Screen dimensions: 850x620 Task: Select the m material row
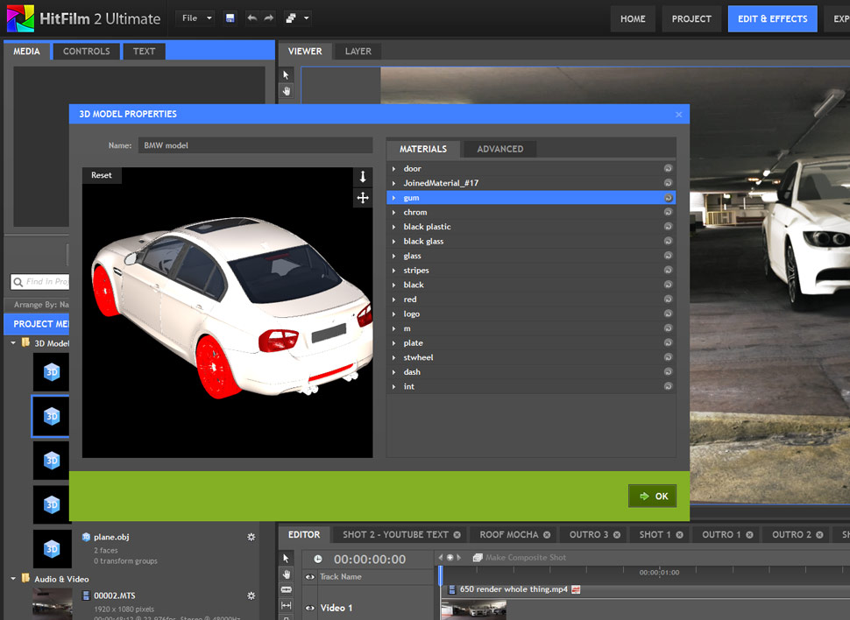[x=531, y=328]
